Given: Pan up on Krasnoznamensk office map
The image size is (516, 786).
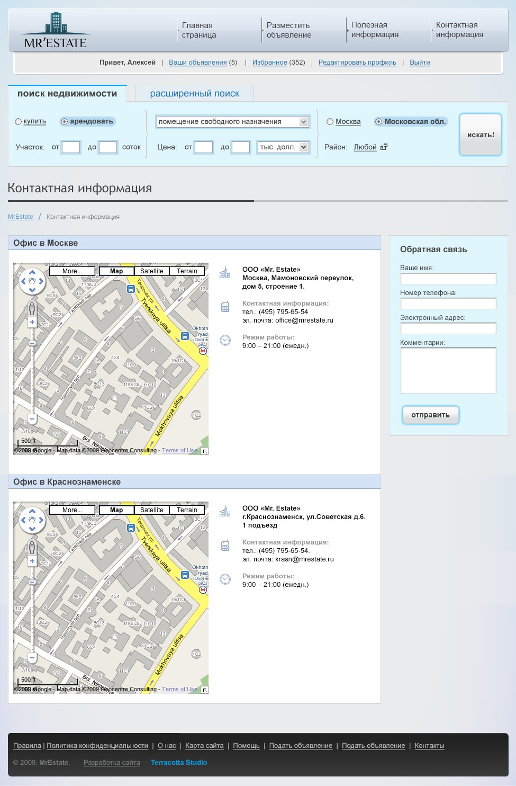Looking at the screenshot, I should [x=32, y=511].
